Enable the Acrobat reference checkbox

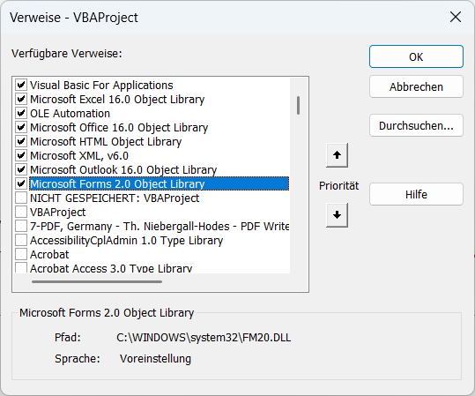point(21,254)
